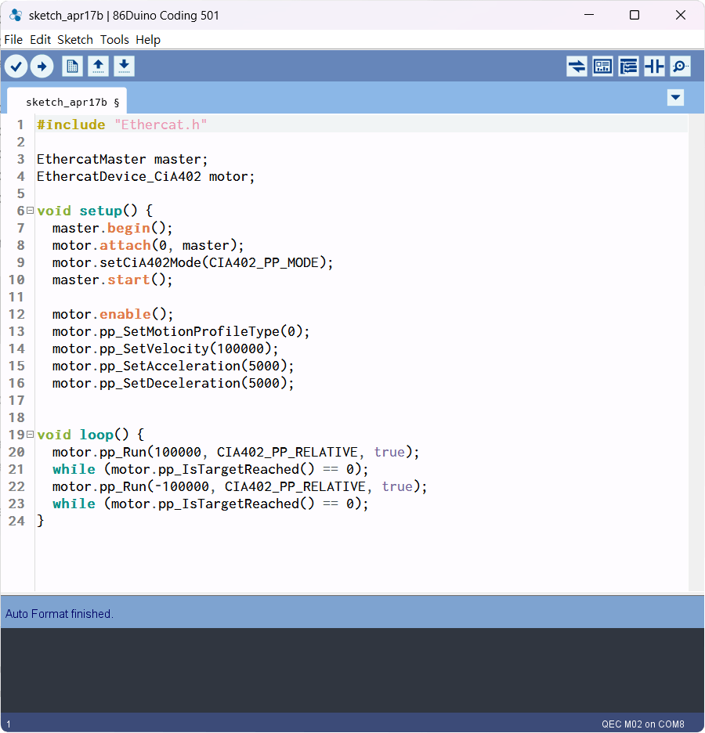Open the Serial Monitor magnifier icon
Image resolution: width=705 pixels, height=733 pixels.
click(x=680, y=67)
